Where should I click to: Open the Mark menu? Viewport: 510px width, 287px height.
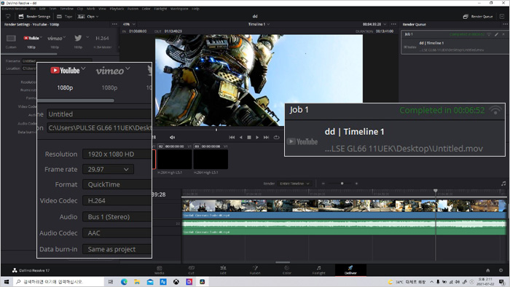point(91,9)
